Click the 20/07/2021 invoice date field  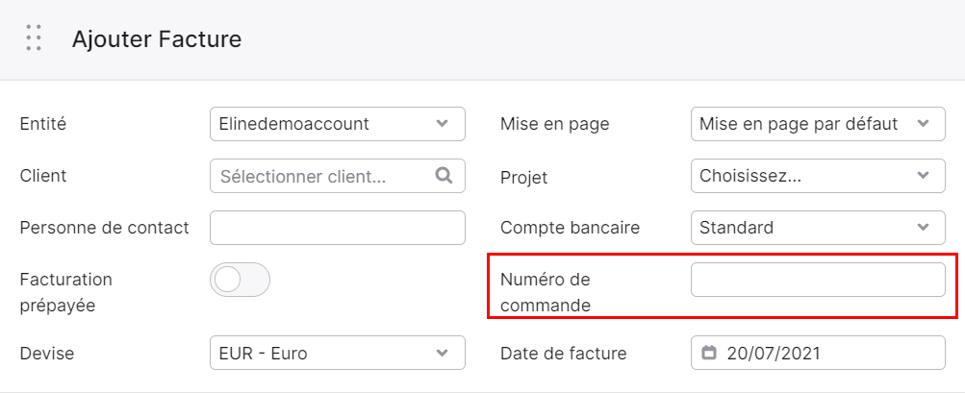[818, 353]
